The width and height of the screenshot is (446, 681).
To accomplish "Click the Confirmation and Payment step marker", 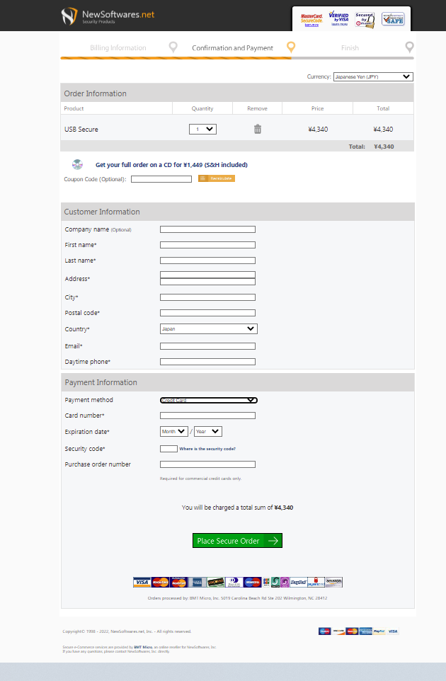I will [x=290, y=47].
